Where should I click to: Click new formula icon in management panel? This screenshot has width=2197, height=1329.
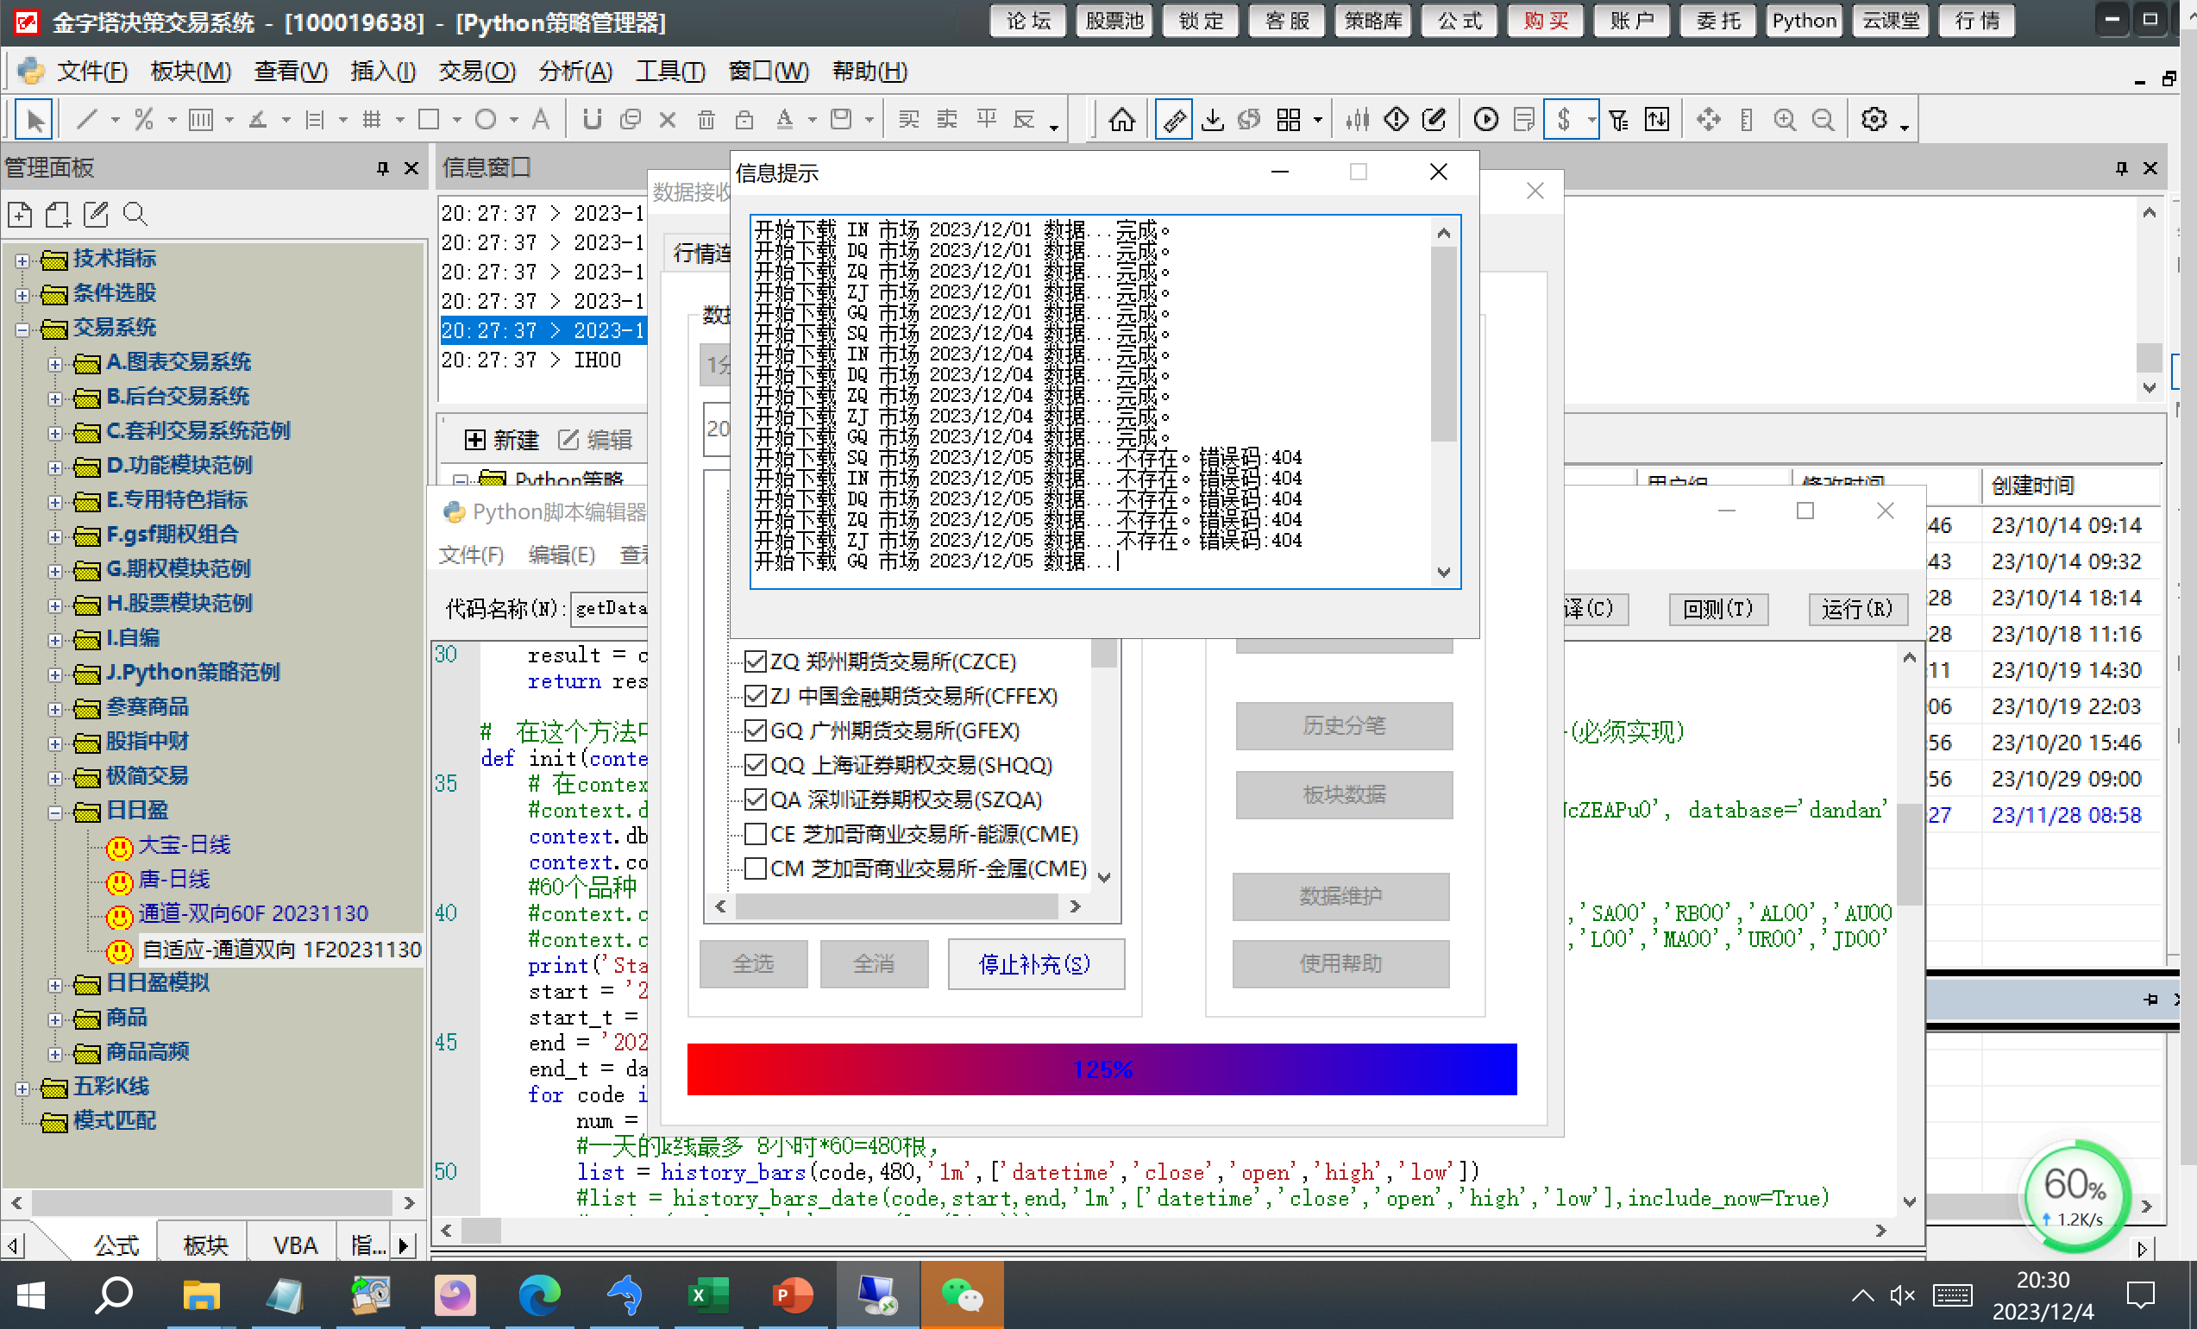click(20, 214)
